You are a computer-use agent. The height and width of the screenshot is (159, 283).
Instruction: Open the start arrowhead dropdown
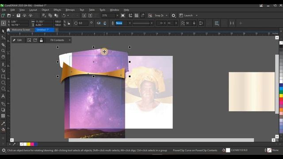164,23
